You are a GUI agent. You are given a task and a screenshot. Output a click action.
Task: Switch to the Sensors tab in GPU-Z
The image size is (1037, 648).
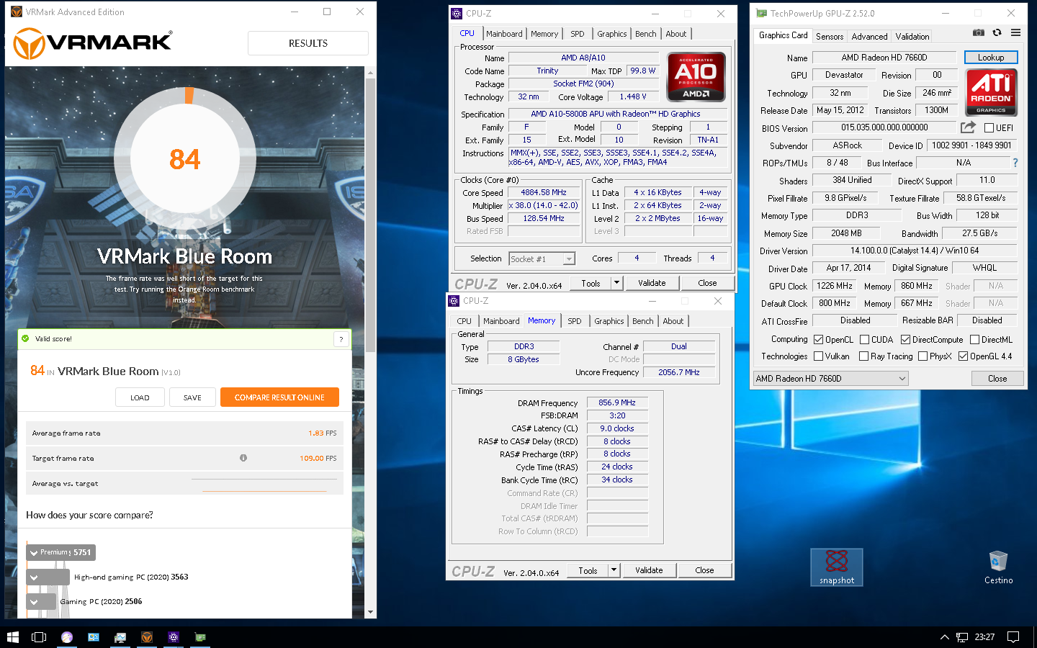(x=830, y=37)
